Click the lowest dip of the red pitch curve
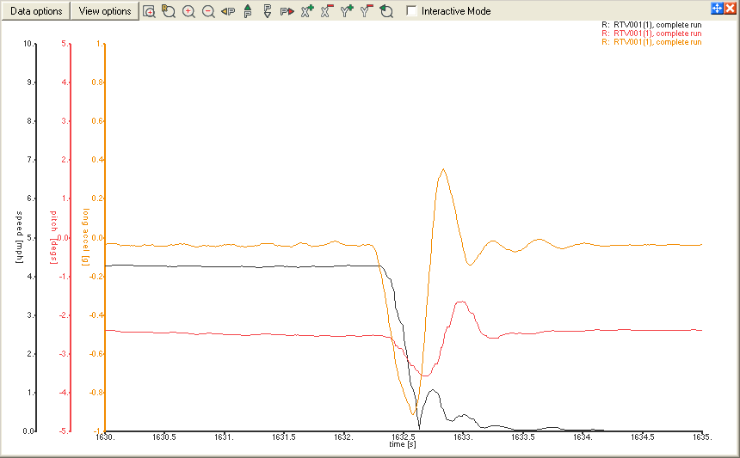The image size is (740, 458). (x=426, y=376)
